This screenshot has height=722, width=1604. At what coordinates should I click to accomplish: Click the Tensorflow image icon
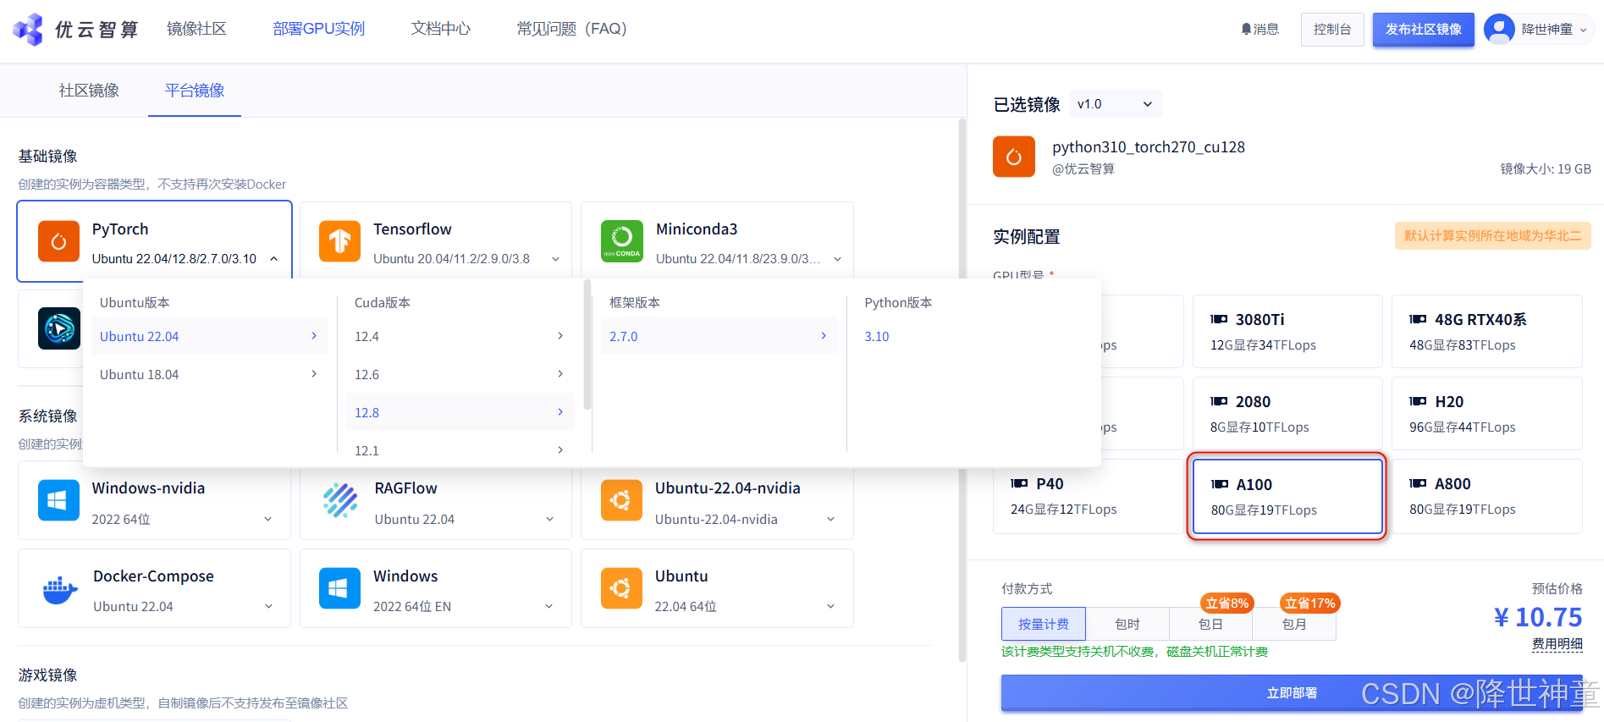(339, 241)
